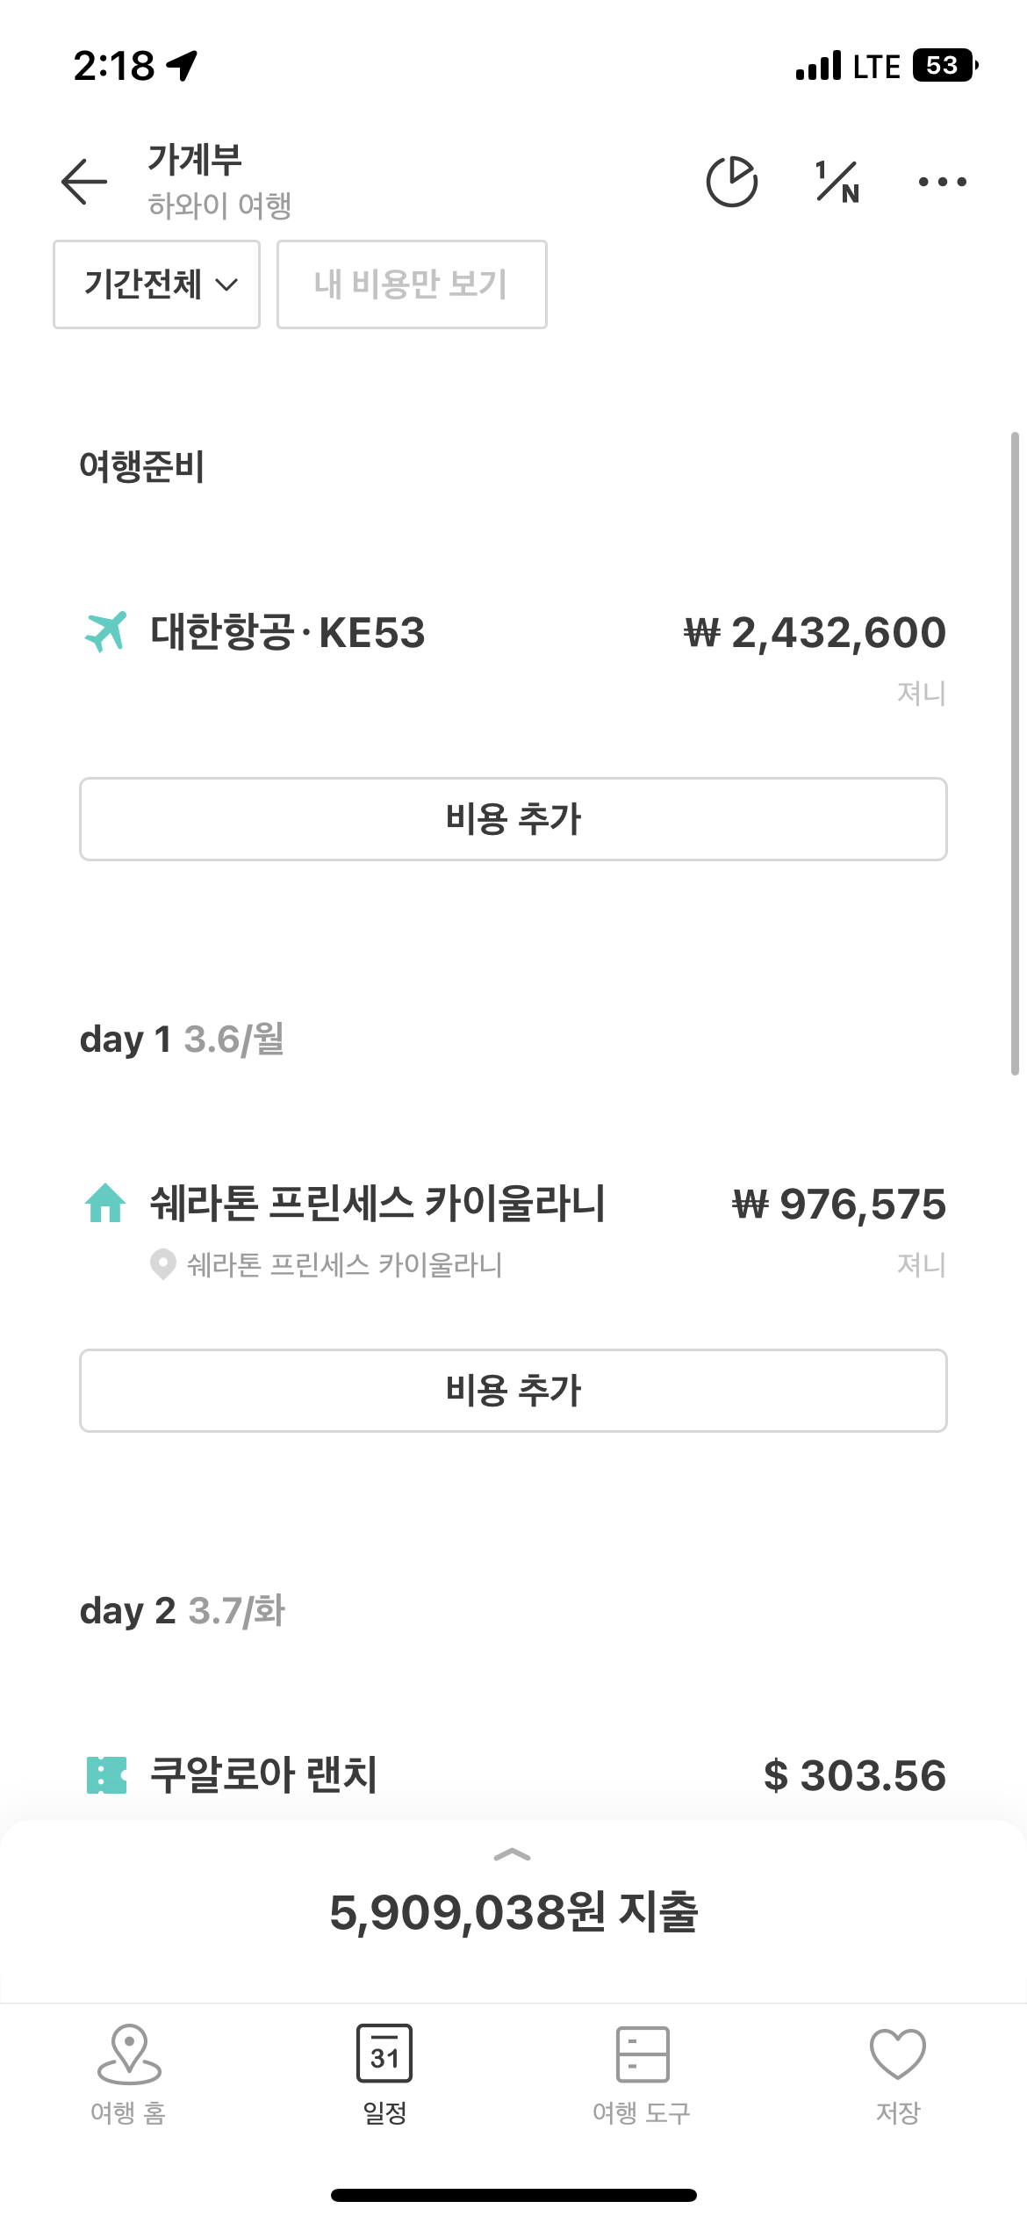
Task: Expand the 5,909,038원 지출 summary
Action: coord(513,1912)
